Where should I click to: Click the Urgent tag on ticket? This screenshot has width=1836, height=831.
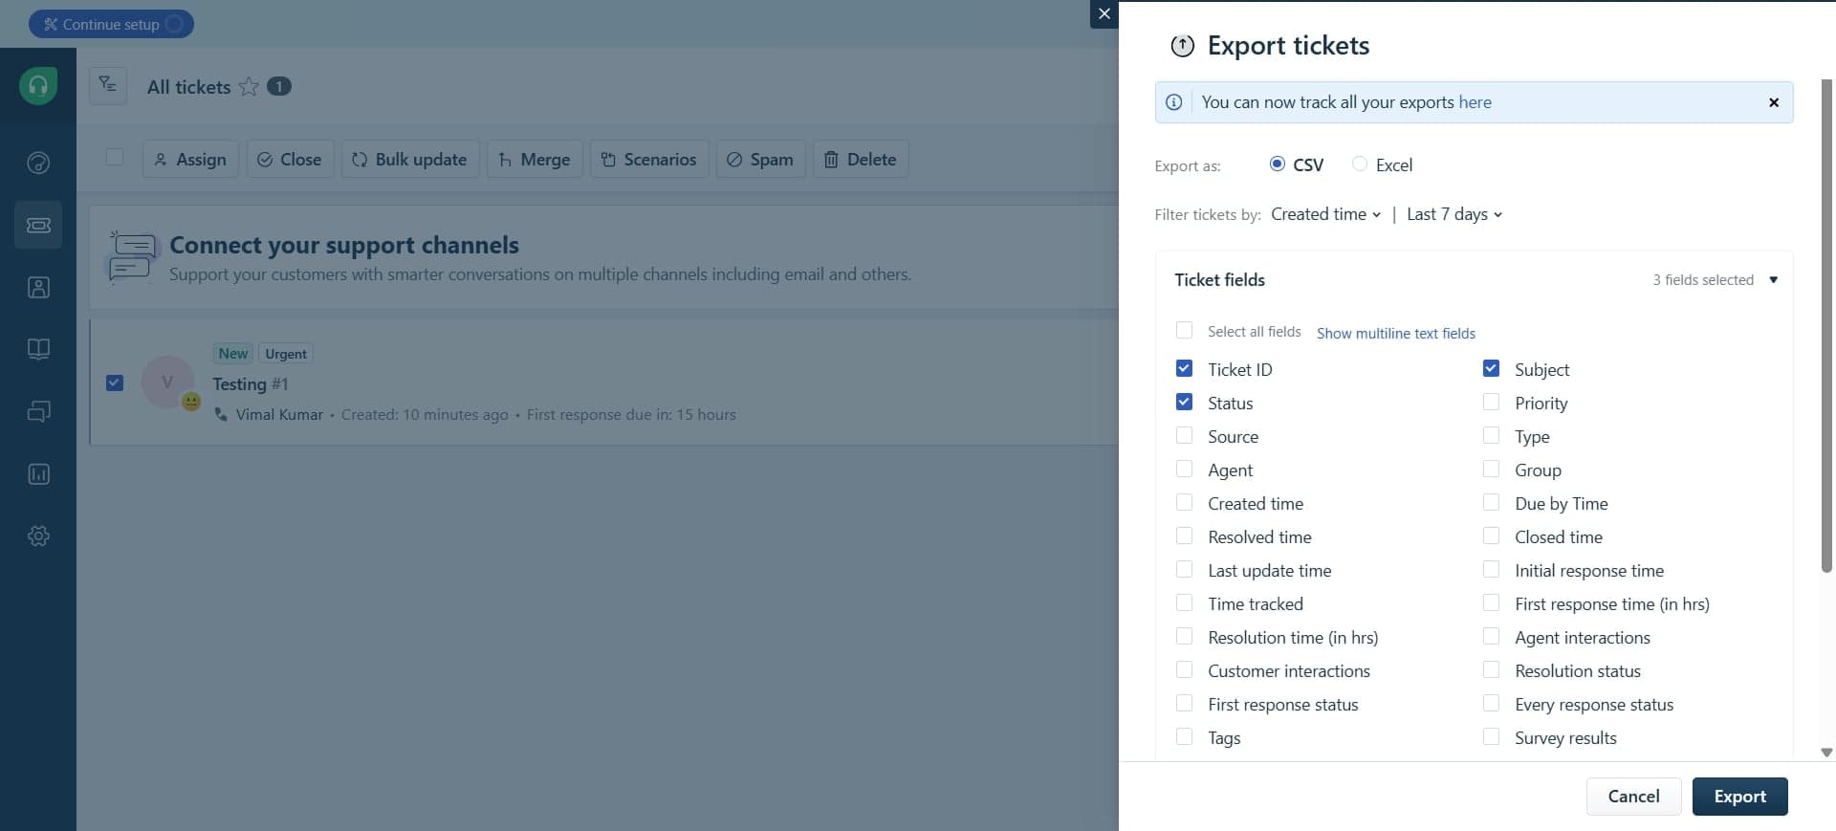[x=286, y=354]
